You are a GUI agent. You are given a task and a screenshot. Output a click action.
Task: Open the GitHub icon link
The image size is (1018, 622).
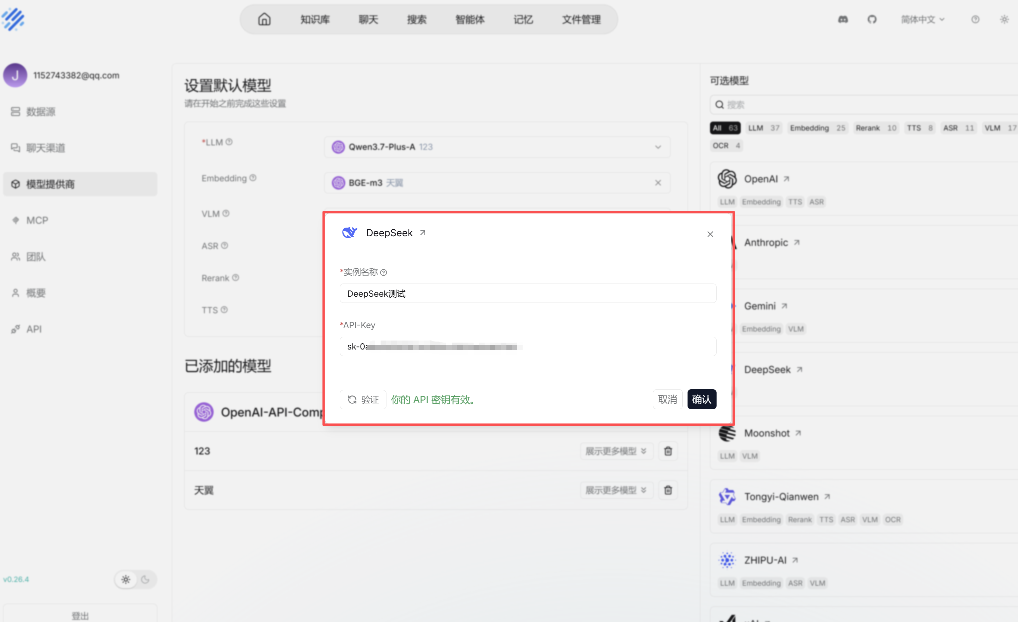(x=872, y=19)
